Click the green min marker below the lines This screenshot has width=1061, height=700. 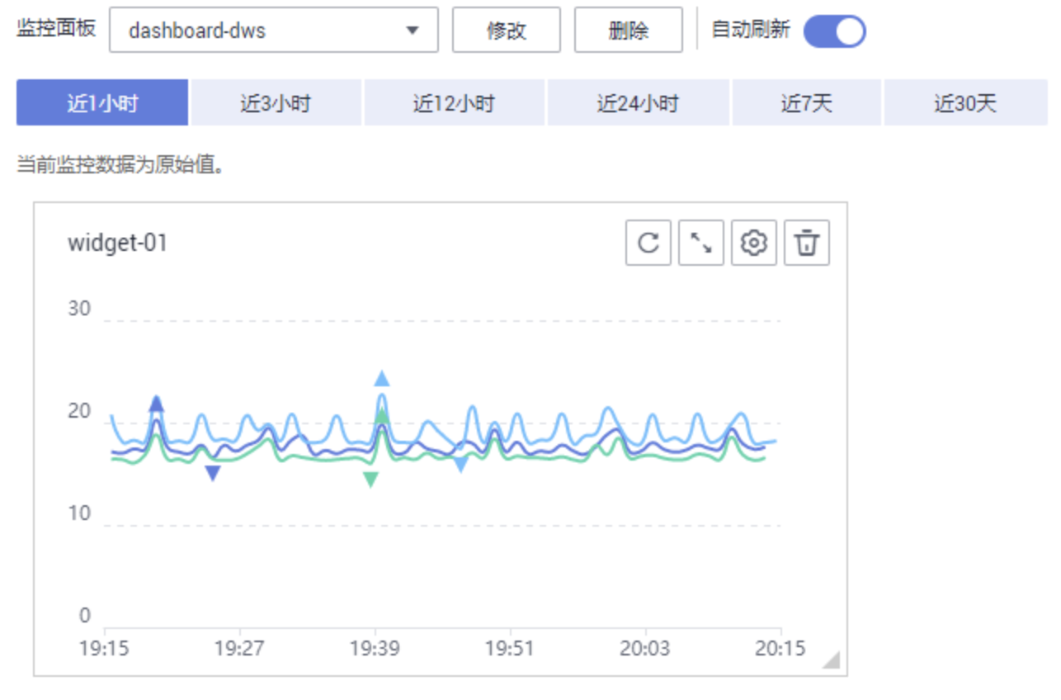(x=370, y=480)
